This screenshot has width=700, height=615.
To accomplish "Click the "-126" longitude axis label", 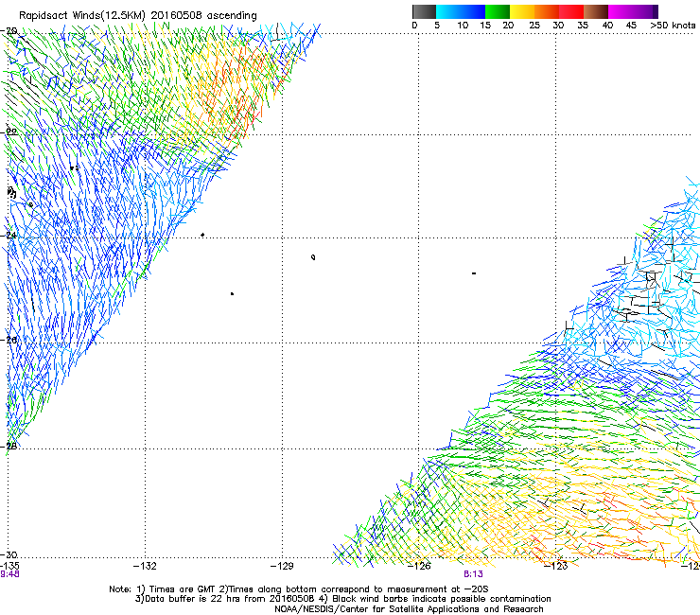I will coord(419,567).
